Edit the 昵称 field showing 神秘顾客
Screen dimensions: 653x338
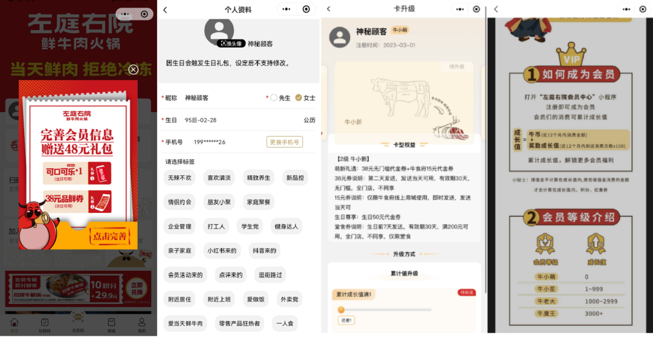point(197,98)
